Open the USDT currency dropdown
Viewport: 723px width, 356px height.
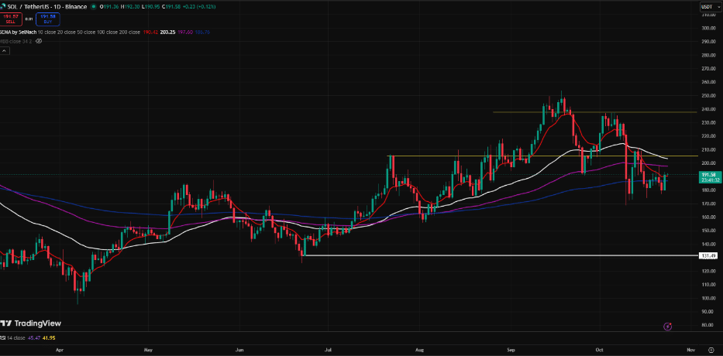708,7
